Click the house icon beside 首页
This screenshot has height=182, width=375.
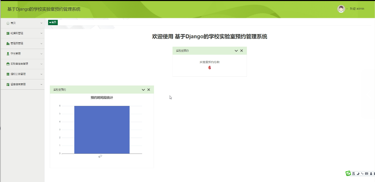coord(8,23)
